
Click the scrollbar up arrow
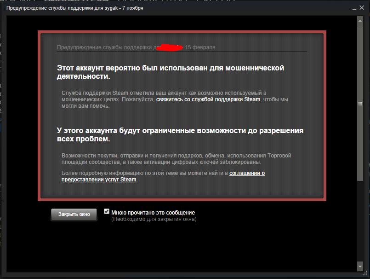[x=360, y=21]
